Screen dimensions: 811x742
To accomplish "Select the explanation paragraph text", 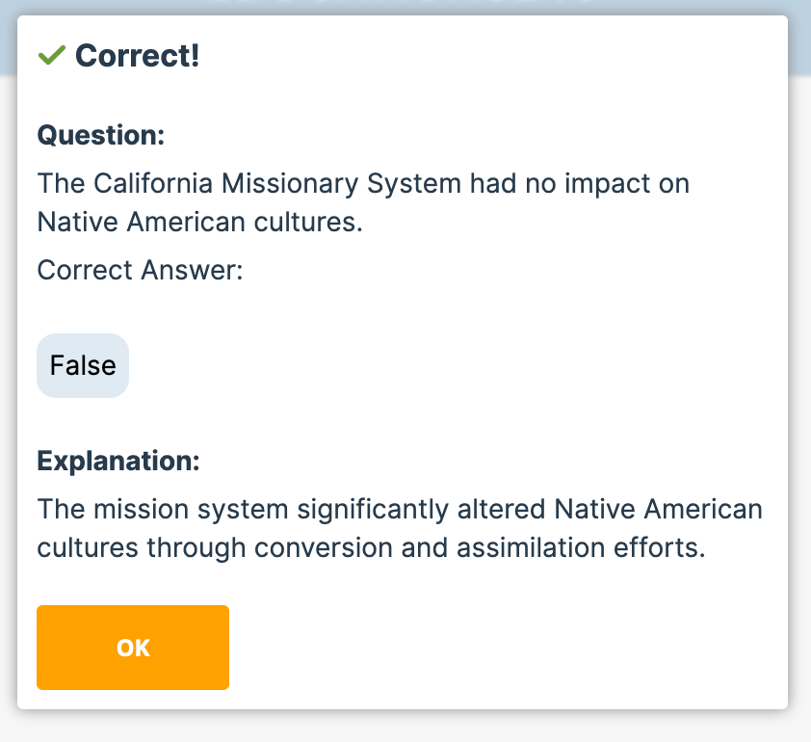I will coord(399,528).
